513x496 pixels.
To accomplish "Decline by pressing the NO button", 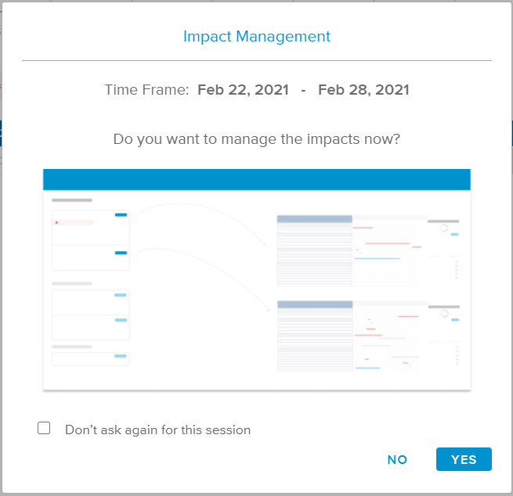I will coord(397,459).
